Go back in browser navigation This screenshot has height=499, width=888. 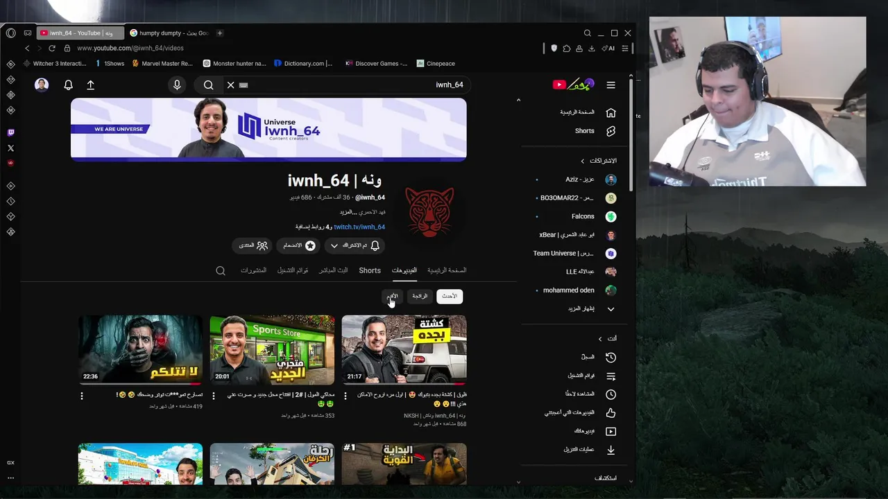pos(27,48)
